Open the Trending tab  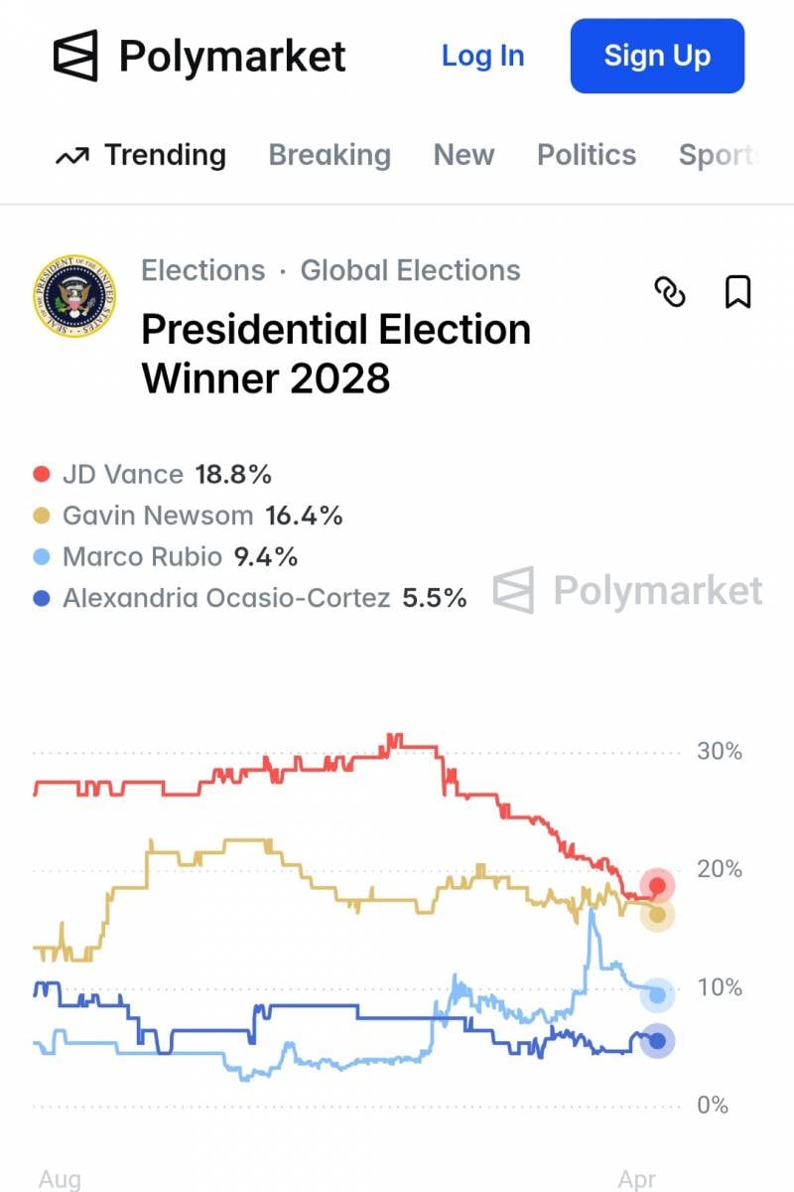pos(165,155)
